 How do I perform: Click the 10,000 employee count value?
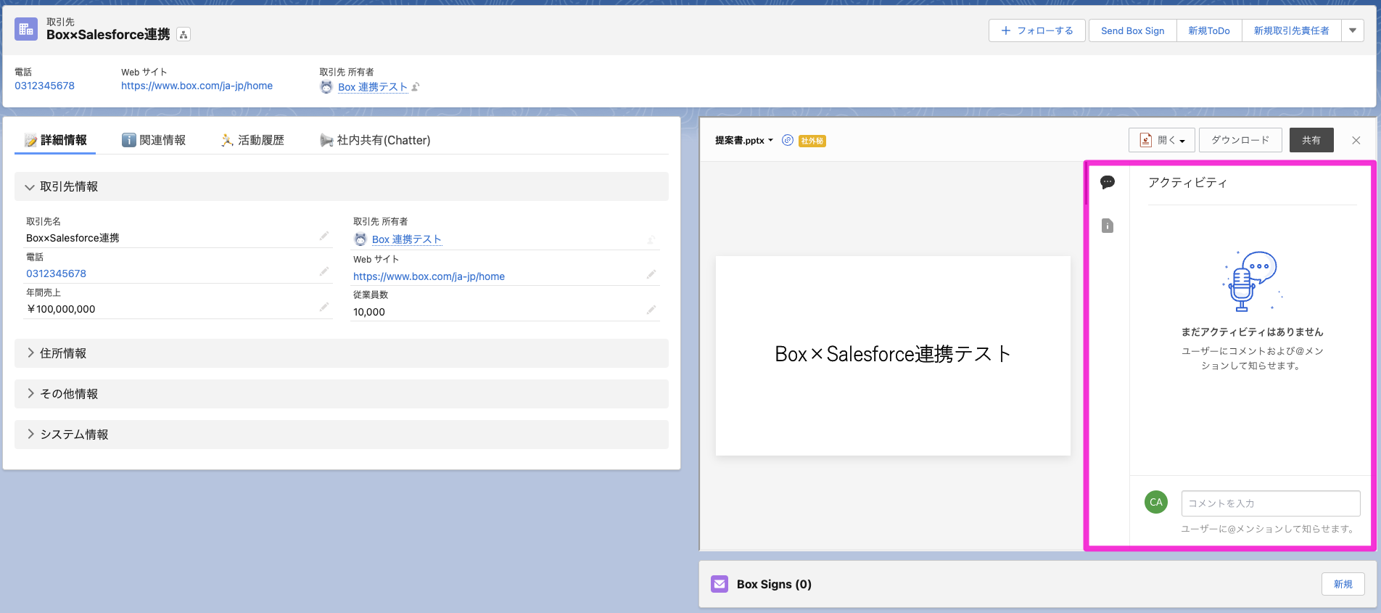tap(369, 312)
